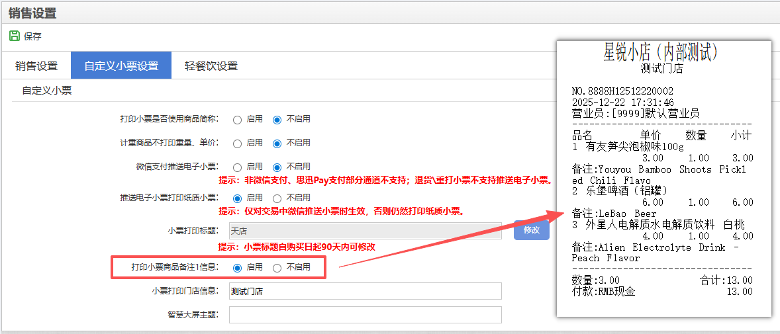Enable 打印小票是否使用商品简称 option
The image size is (780, 334).
[x=237, y=120]
